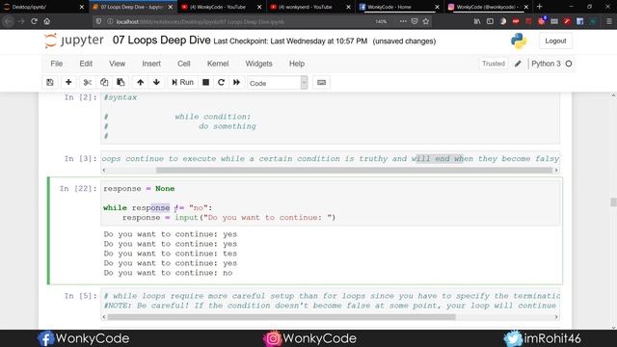Click the "None" keyword in cell 22

165,189
